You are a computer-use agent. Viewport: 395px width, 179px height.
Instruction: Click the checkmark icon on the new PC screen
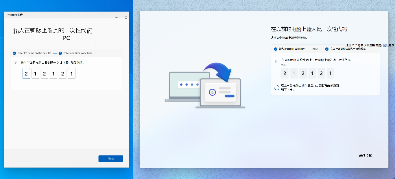[14, 53]
